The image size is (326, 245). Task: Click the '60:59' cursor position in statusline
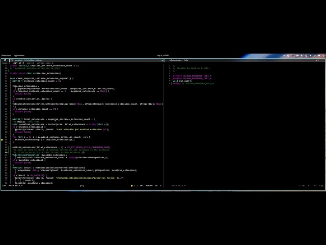pos(149,186)
